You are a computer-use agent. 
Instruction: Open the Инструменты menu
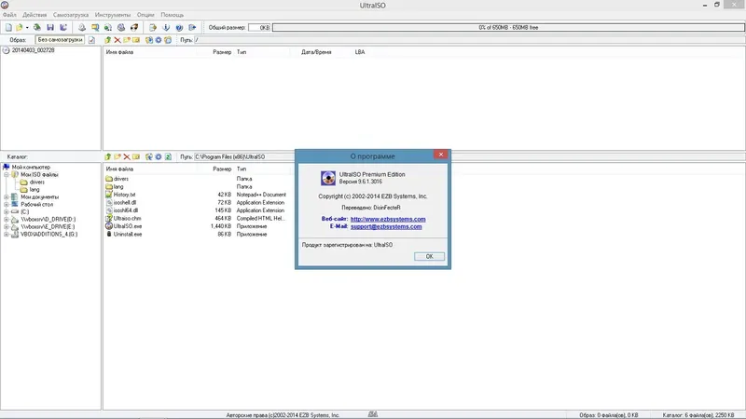point(112,15)
